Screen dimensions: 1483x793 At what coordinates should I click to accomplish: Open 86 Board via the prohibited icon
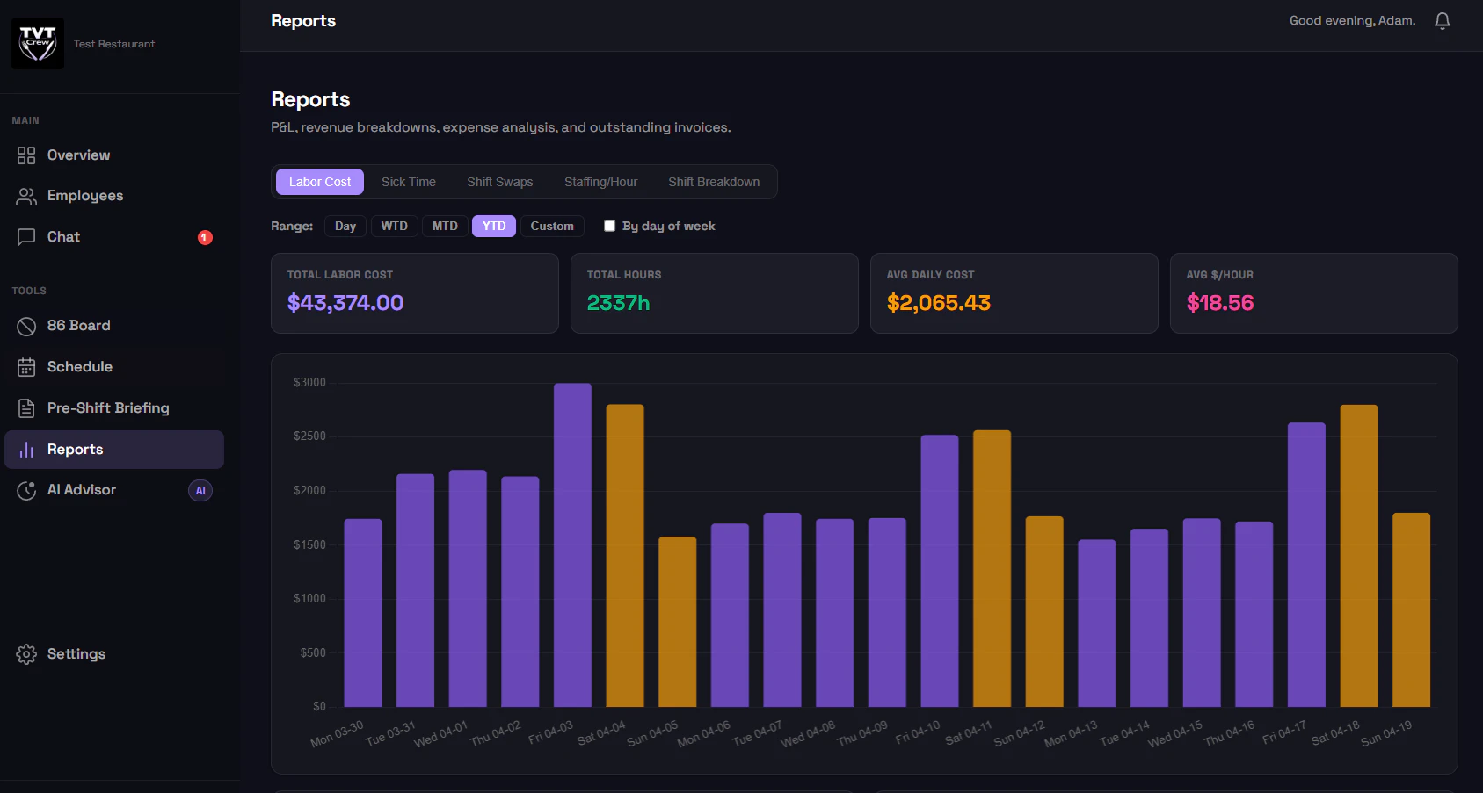26,326
